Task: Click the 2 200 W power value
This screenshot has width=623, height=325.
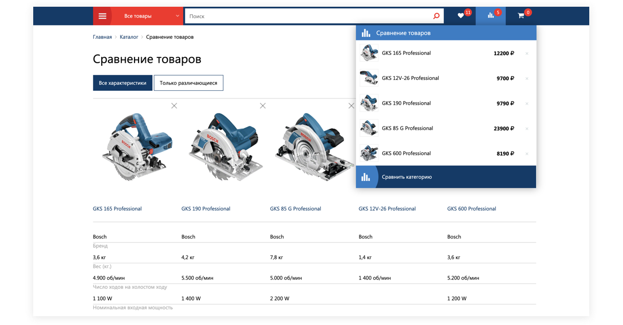Action: pyautogui.click(x=279, y=299)
